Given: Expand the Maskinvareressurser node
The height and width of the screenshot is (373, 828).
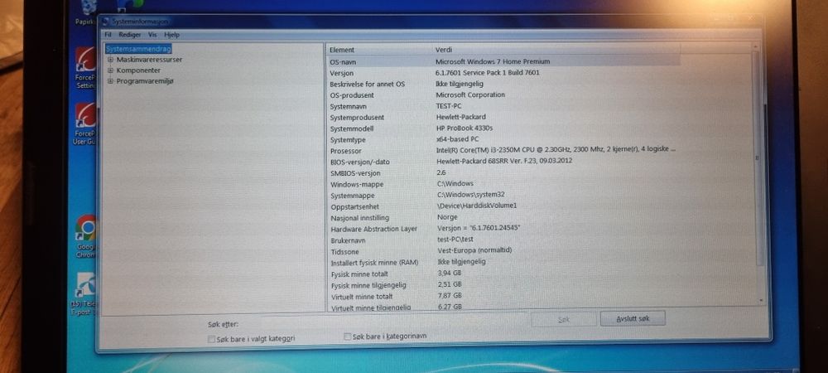Looking at the screenshot, I should [x=110, y=60].
